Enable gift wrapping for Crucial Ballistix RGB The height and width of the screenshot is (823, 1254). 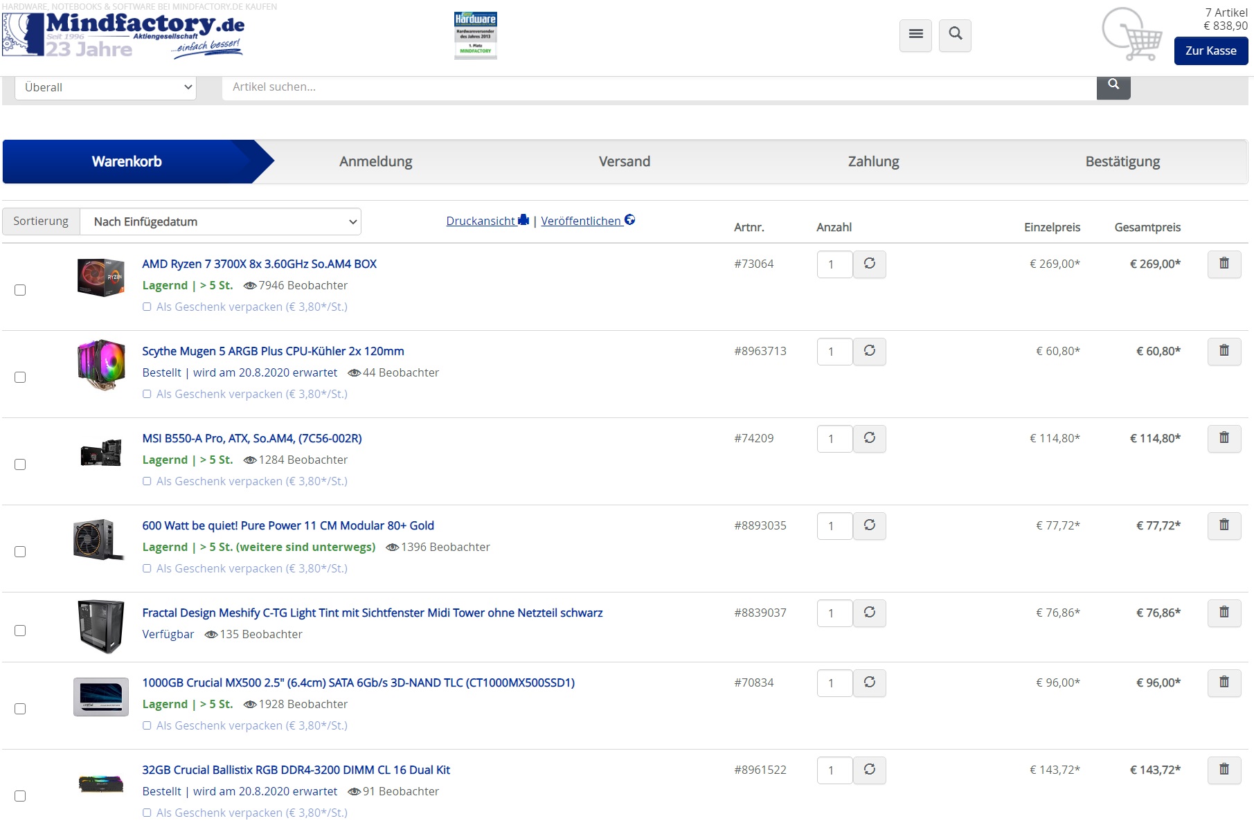pos(147,813)
